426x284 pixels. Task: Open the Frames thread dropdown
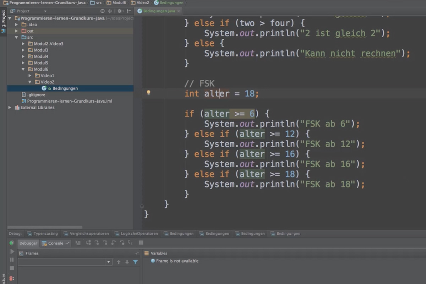pos(109,262)
